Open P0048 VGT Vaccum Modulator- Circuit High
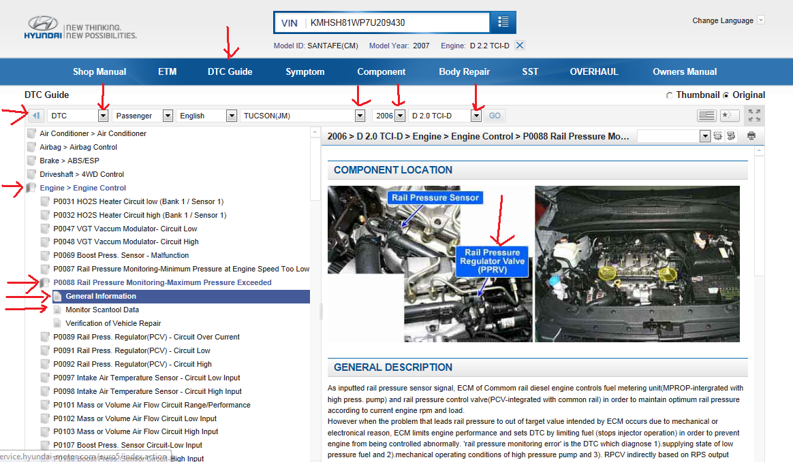Screen dimensions: 793x462 tap(126, 242)
